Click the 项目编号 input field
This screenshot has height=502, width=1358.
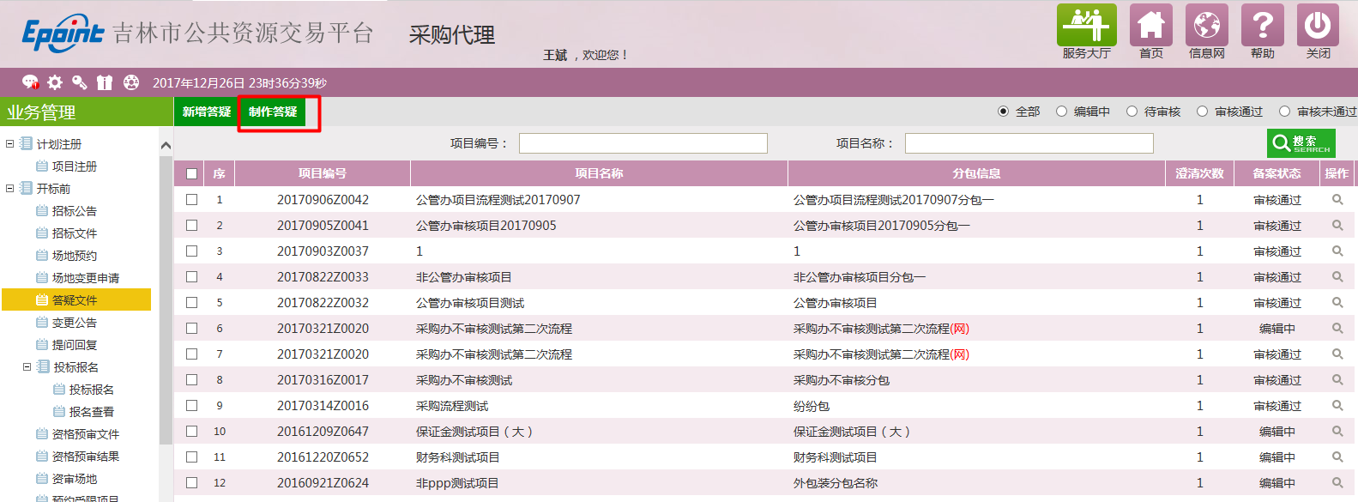coord(643,143)
